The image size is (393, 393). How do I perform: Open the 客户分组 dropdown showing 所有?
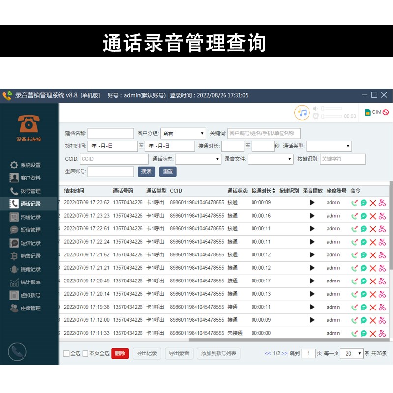pos(183,134)
